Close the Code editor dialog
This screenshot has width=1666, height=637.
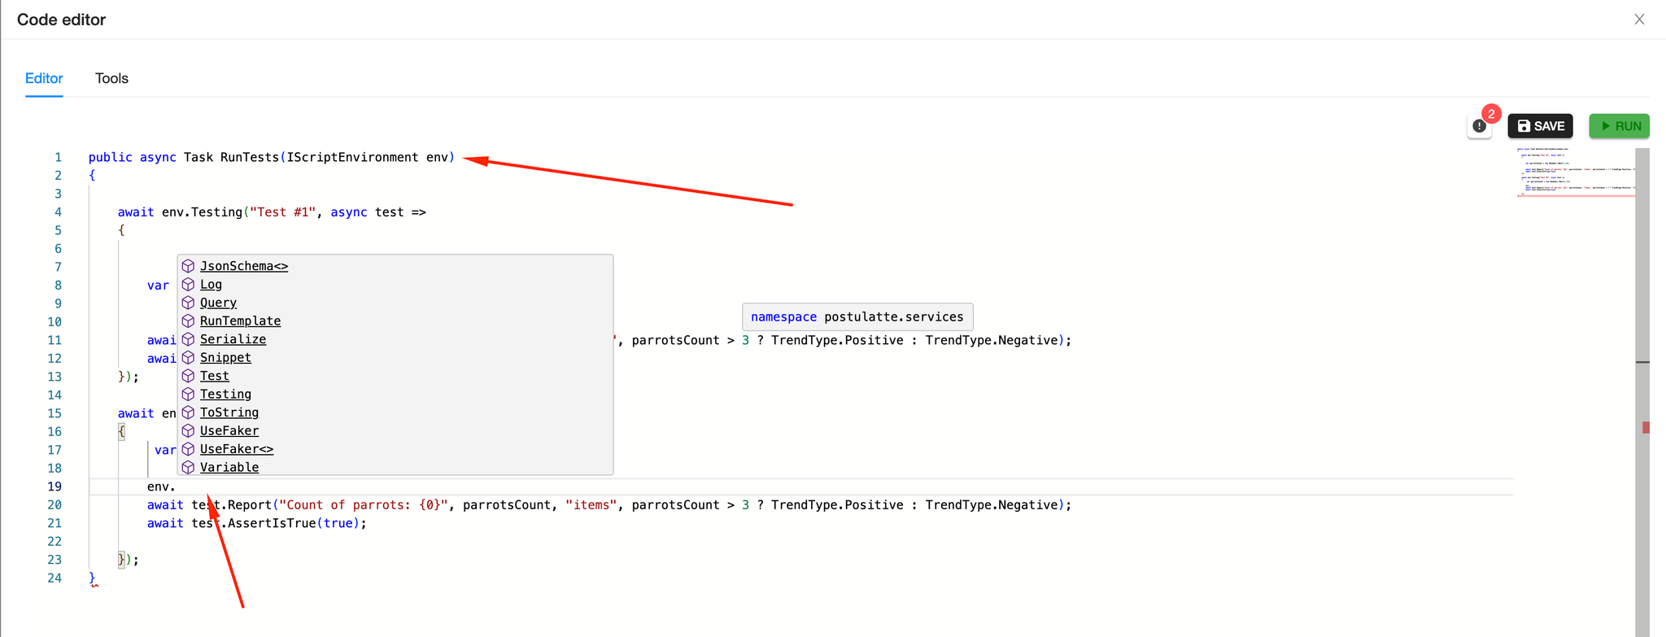(1639, 20)
